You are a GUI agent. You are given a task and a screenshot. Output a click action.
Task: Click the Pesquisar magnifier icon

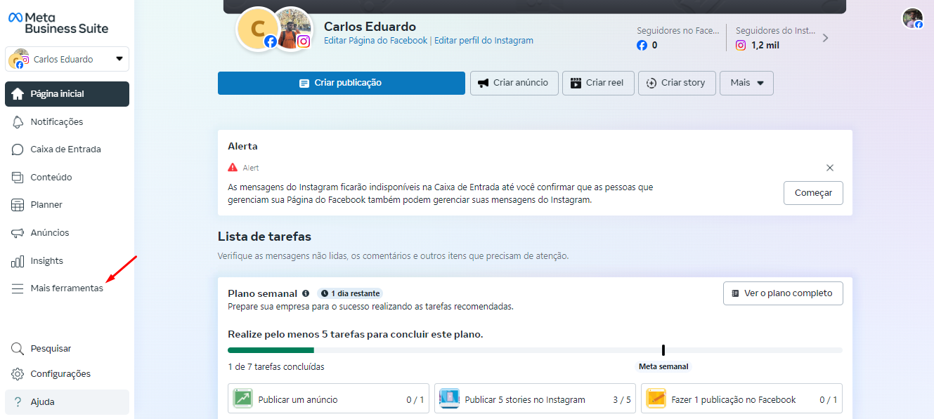click(18, 349)
